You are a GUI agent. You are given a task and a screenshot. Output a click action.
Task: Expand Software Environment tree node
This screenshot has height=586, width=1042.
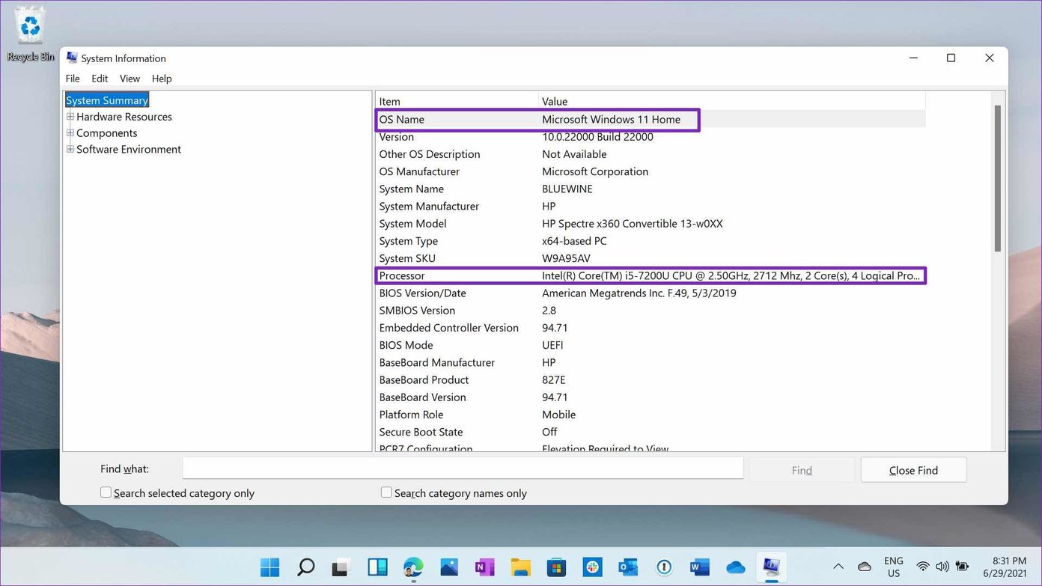point(70,150)
